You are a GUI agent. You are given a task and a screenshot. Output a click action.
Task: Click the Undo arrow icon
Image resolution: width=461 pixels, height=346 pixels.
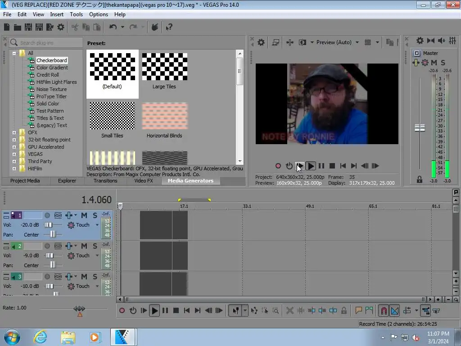pyautogui.click(x=113, y=27)
